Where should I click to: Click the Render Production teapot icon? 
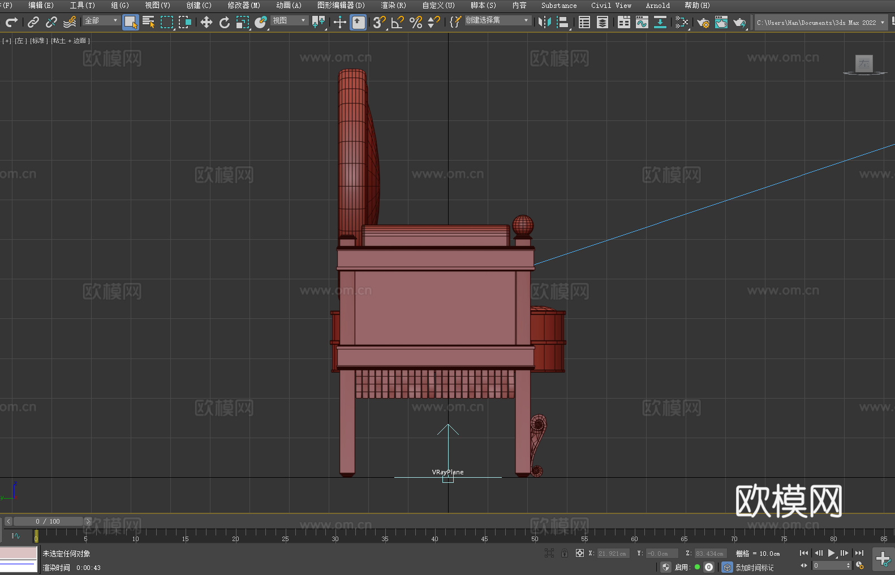pyautogui.click(x=739, y=22)
